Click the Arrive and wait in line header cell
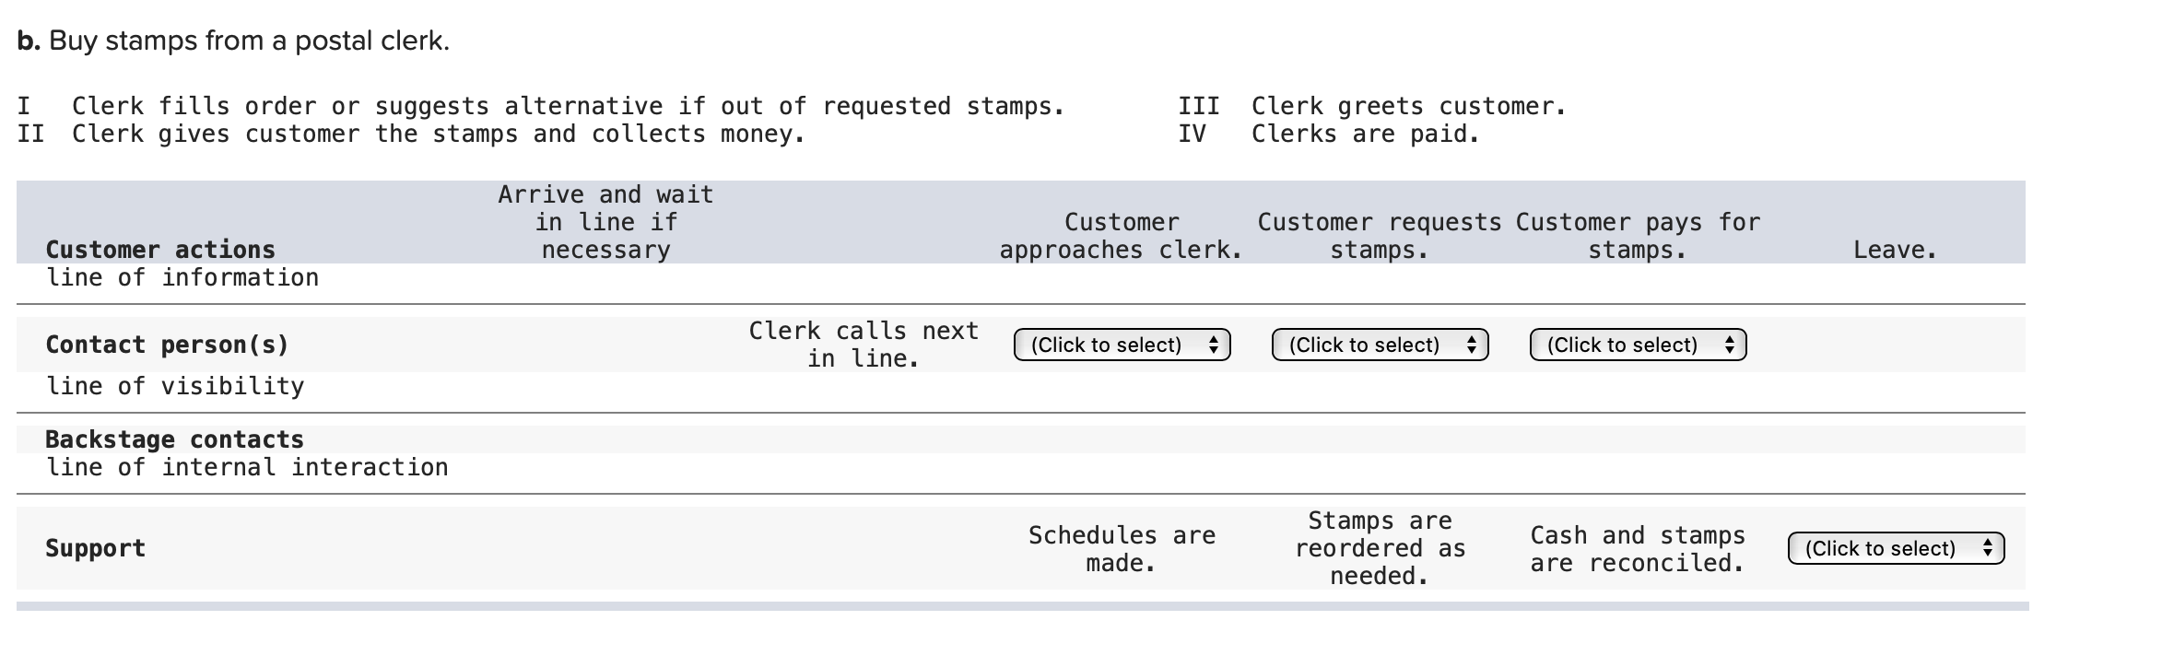The image size is (2162, 667). pos(605,221)
